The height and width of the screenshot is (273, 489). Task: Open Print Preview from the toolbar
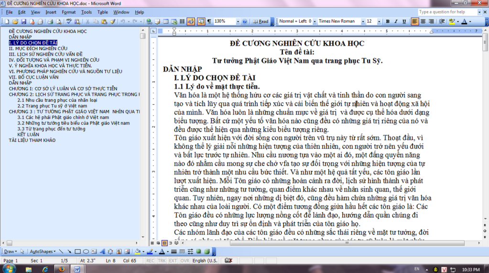(58, 22)
